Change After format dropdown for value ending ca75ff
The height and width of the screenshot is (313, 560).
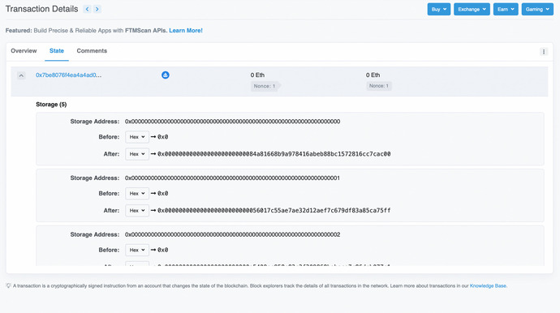tap(137, 210)
